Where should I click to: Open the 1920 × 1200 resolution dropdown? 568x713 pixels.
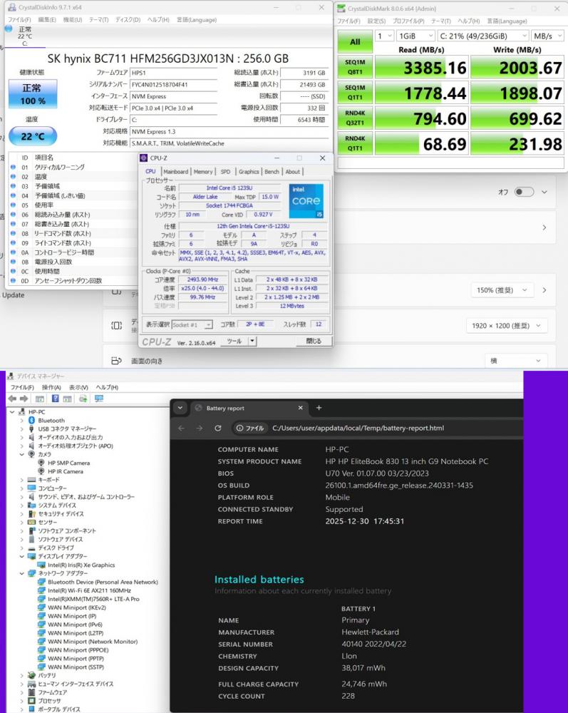506,325
